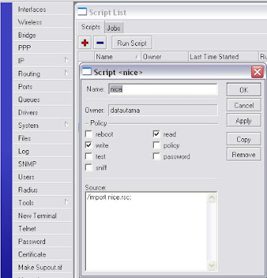267x278 pixels.
Task: Switch to the Scripts tab
Action: click(x=91, y=27)
